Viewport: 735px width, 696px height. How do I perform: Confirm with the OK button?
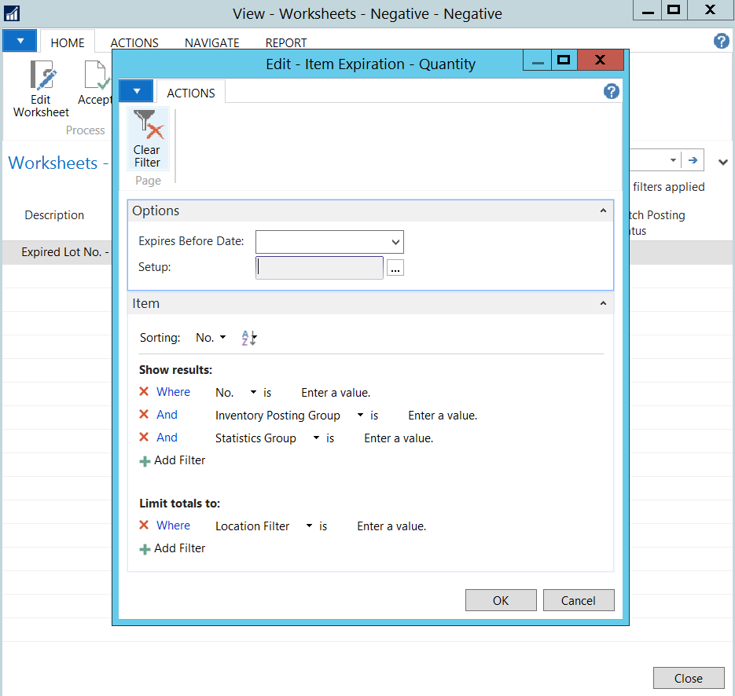[x=501, y=600]
